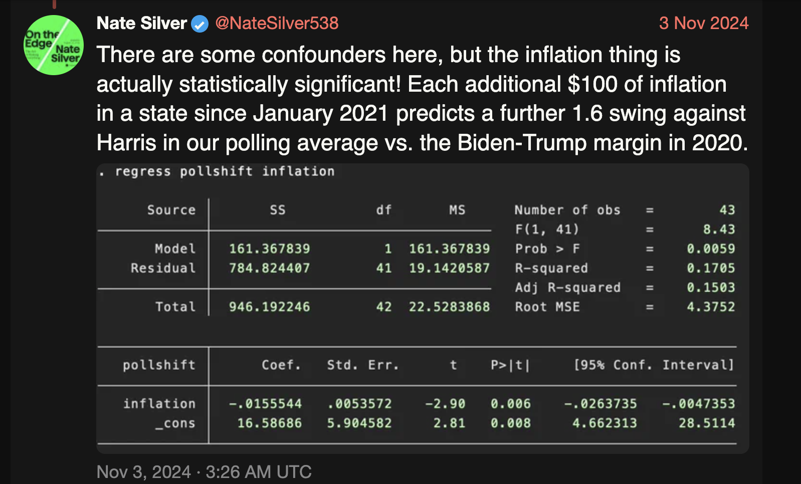Click the "_cons" row label
The image size is (801, 484).
(175, 423)
